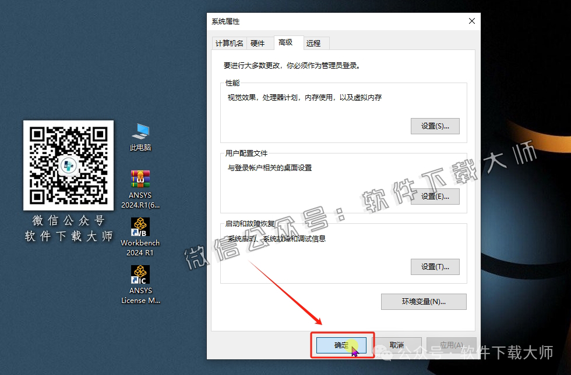Open user profile settings with 设置(E)
This screenshot has width=571, height=375.
pos(435,197)
